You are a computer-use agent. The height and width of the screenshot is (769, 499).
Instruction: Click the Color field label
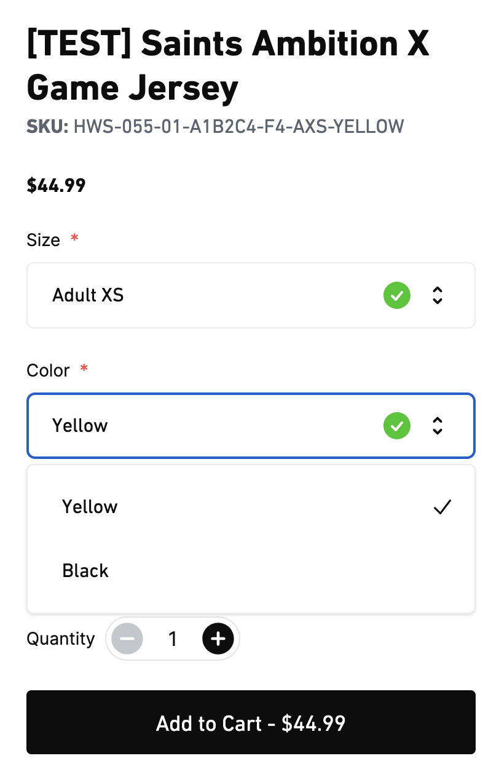click(x=48, y=370)
